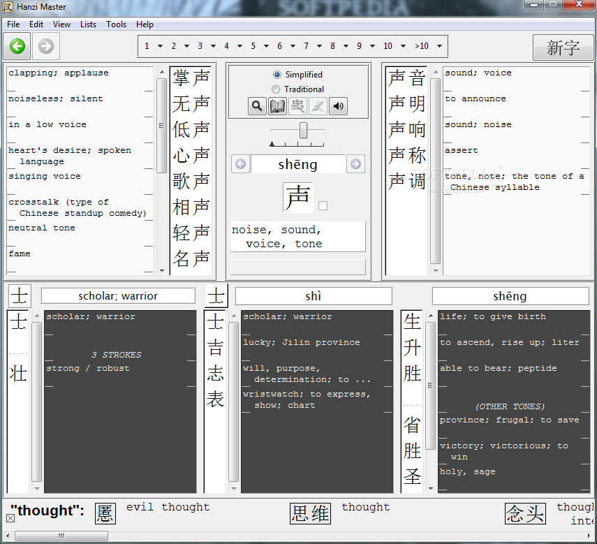597x544 pixels.
Task: Click the shēng header above the same-sound list
Action: pyautogui.click(x=510, y=296)
